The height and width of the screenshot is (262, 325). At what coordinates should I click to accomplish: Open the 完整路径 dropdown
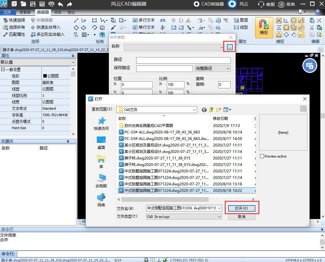tap(213, 68)
